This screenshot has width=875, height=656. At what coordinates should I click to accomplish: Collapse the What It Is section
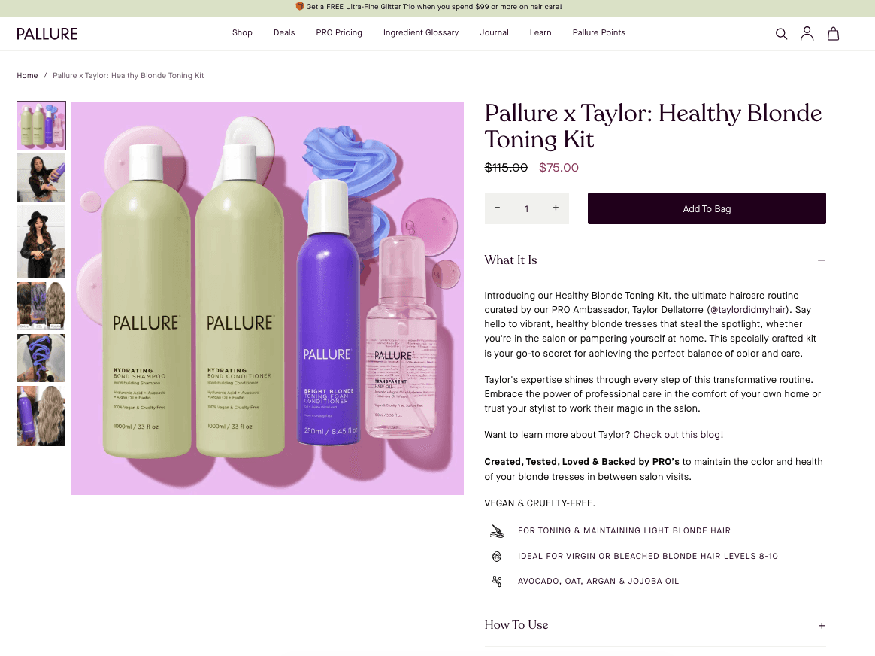click(x=822, y=260)
